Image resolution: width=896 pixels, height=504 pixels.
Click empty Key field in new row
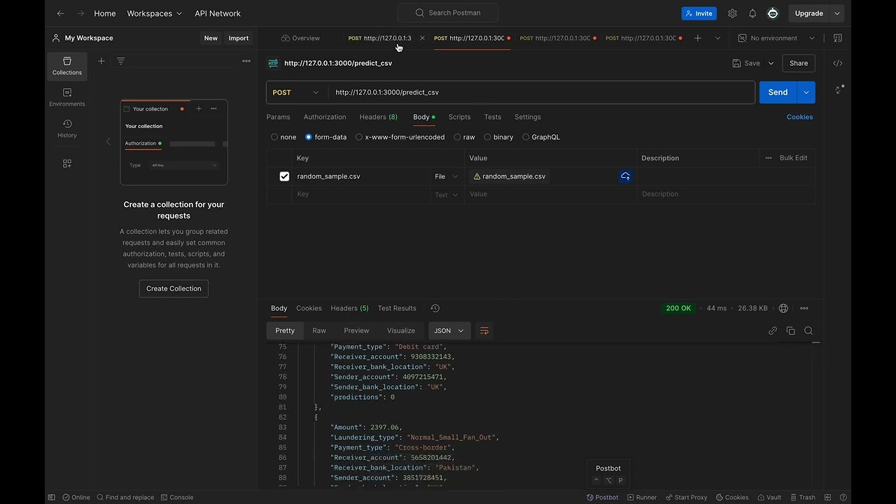click(360, 194)
